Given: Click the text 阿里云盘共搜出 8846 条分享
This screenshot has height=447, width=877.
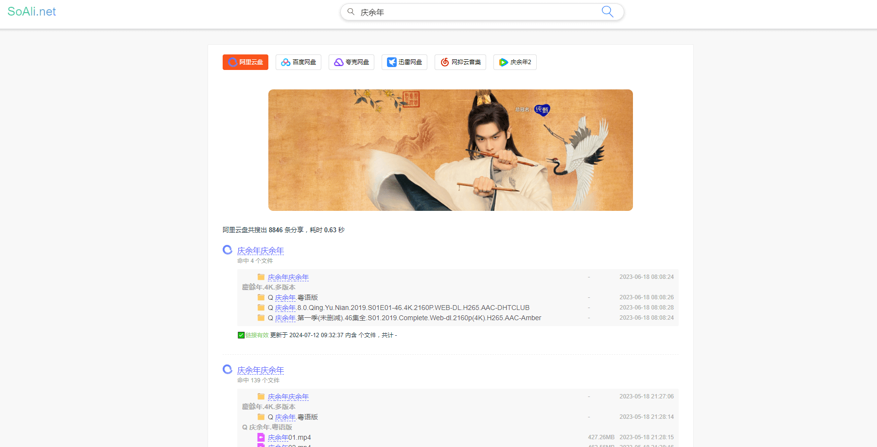Looking at the screenshot, I should 263,230.
